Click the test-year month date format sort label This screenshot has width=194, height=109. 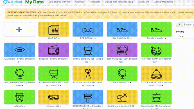click(x=156, y=60)
